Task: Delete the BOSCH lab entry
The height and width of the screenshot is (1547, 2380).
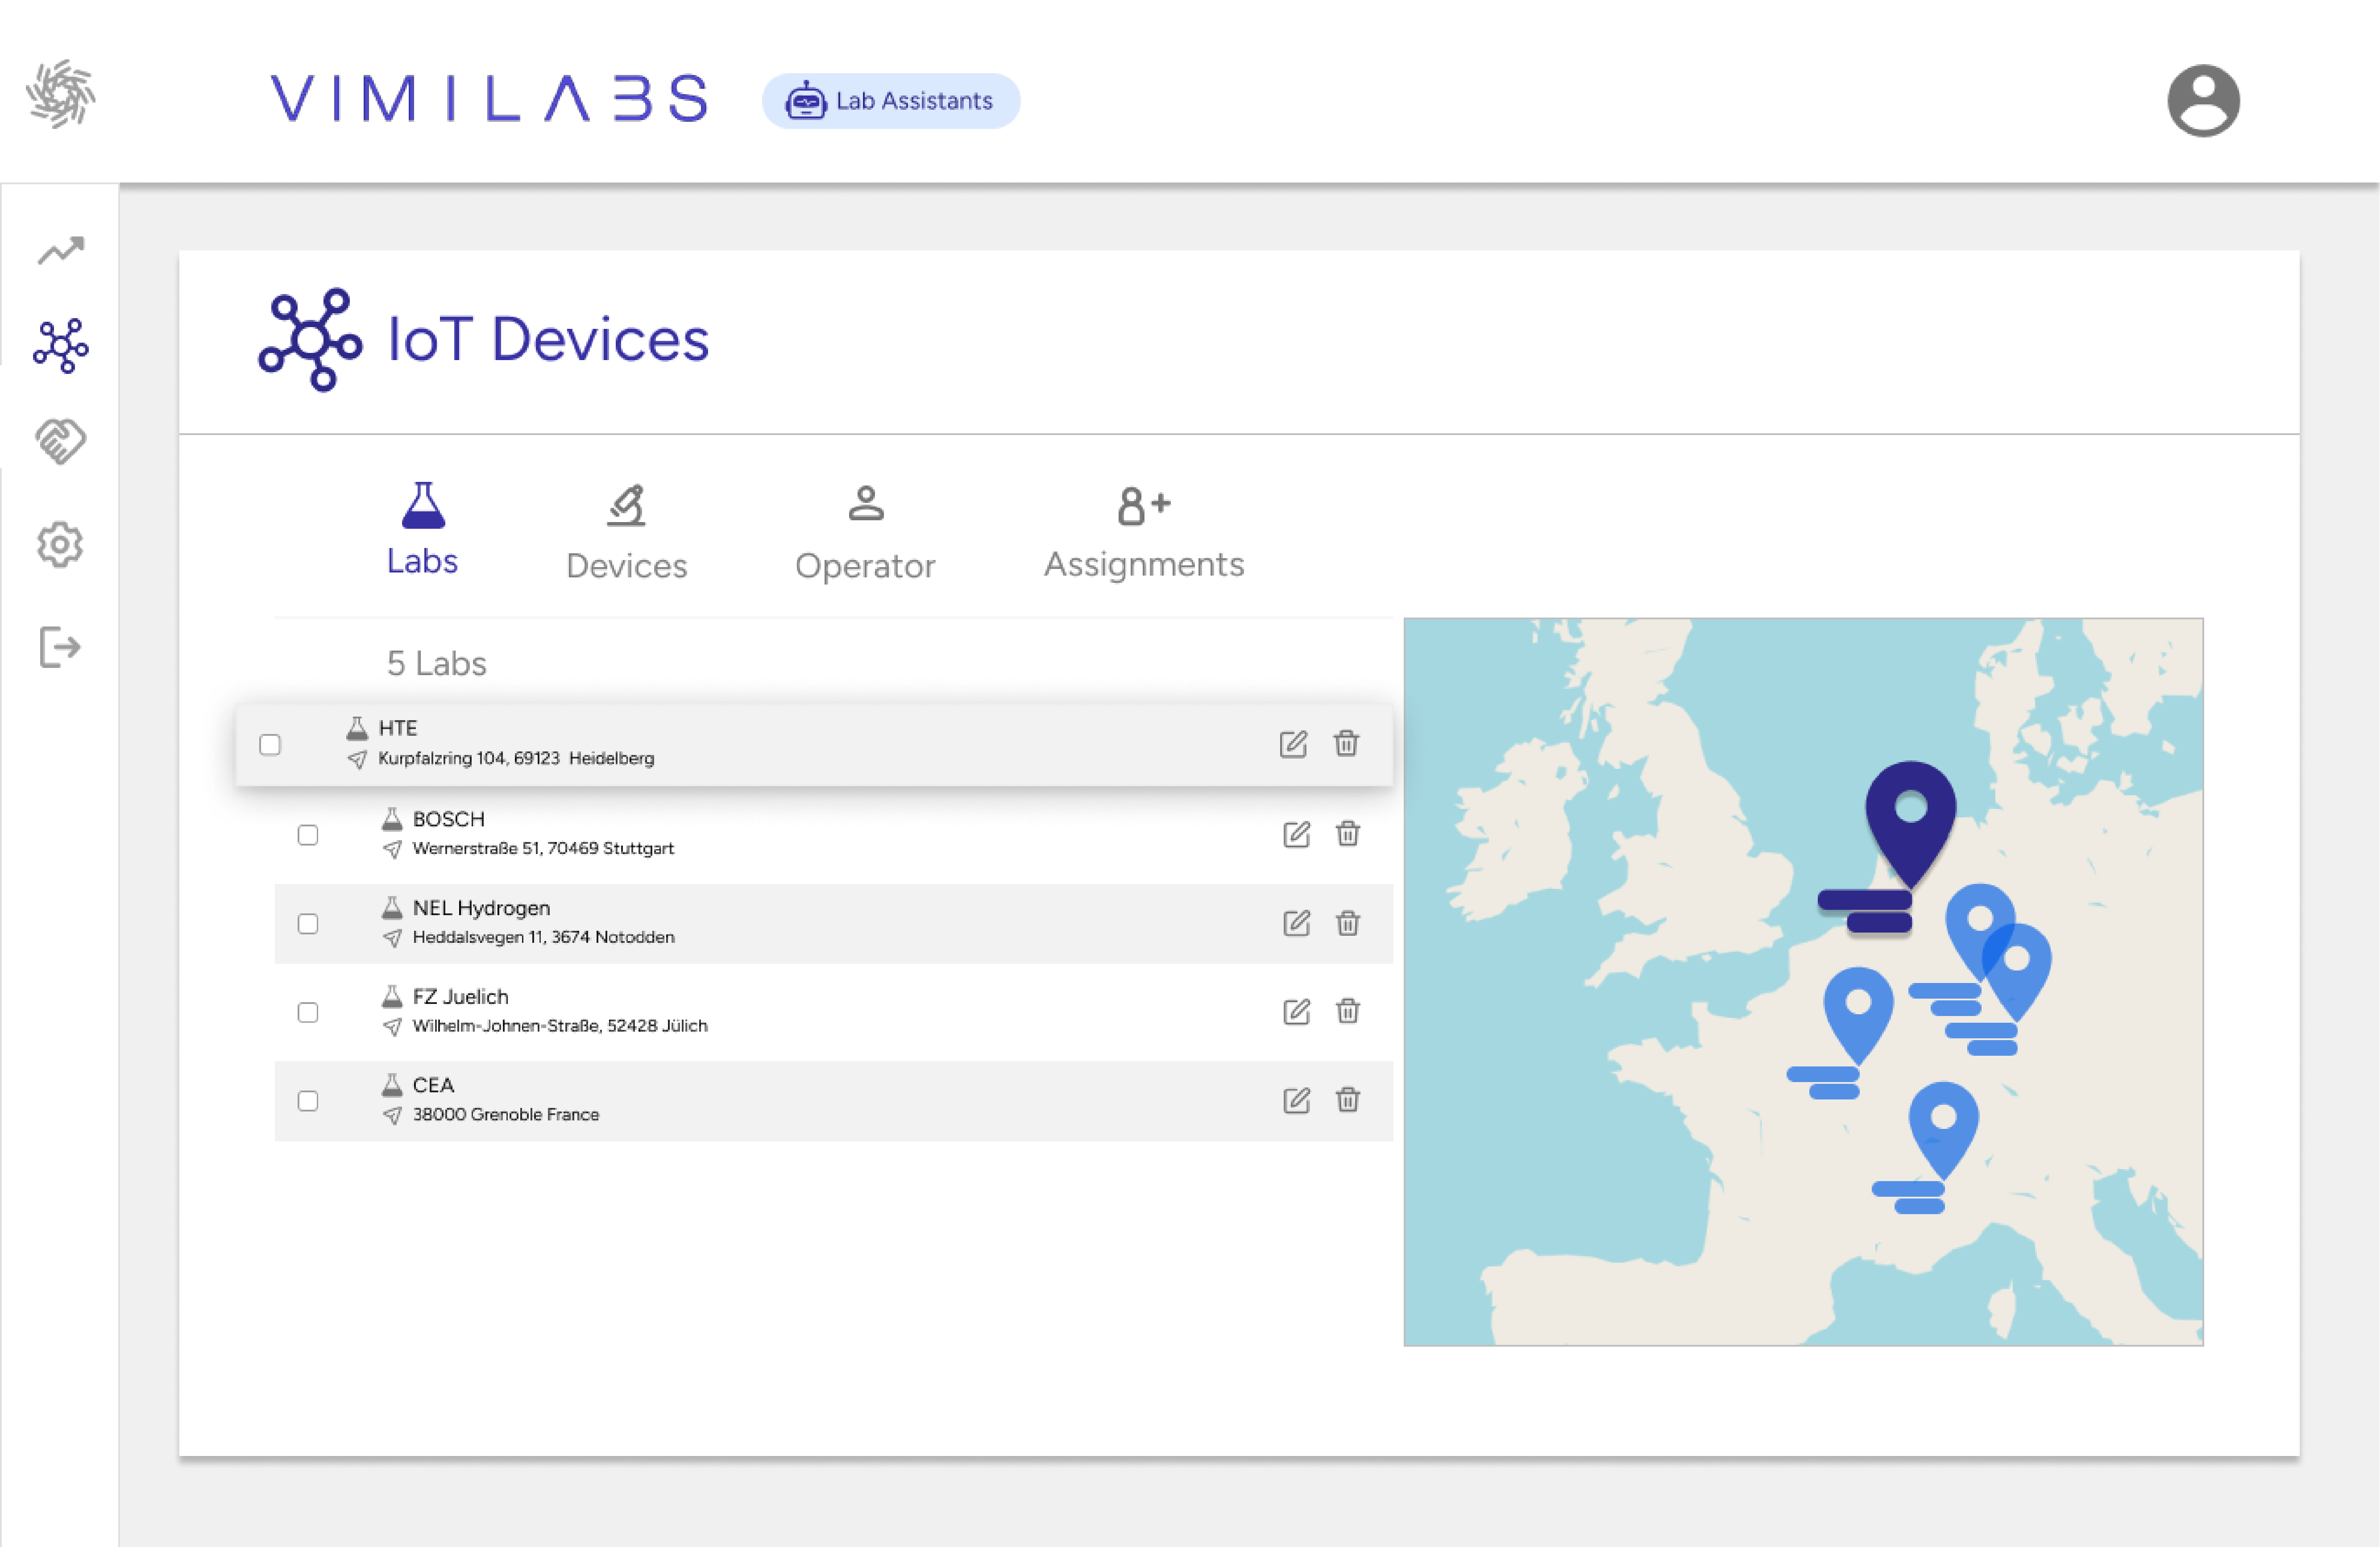Action: [x=1348, y=833]
